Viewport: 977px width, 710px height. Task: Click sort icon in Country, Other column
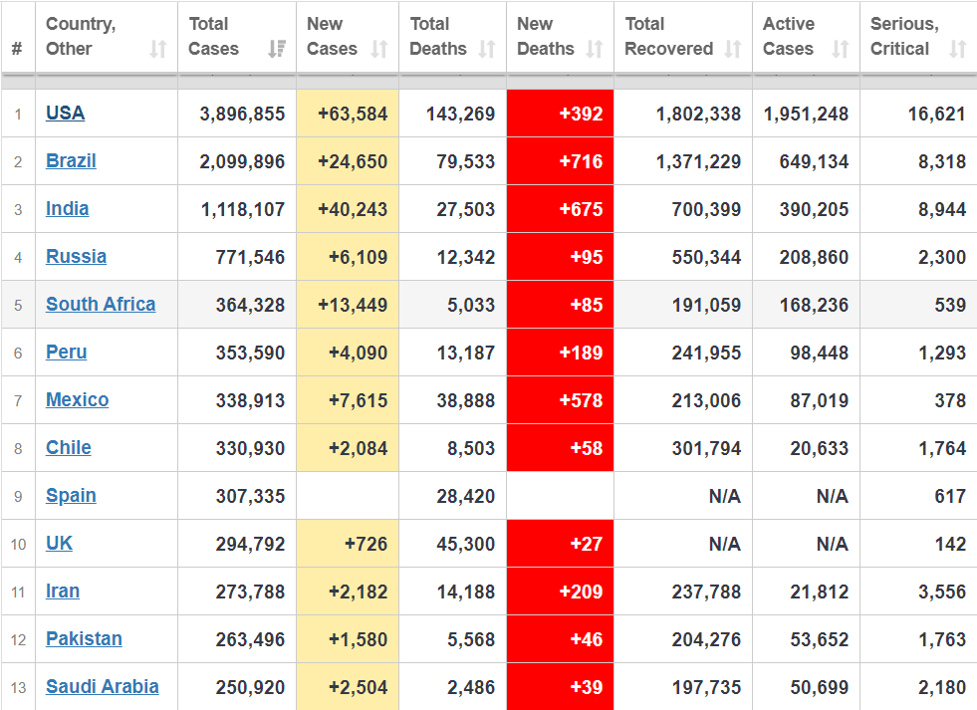[x=158, y=49]
